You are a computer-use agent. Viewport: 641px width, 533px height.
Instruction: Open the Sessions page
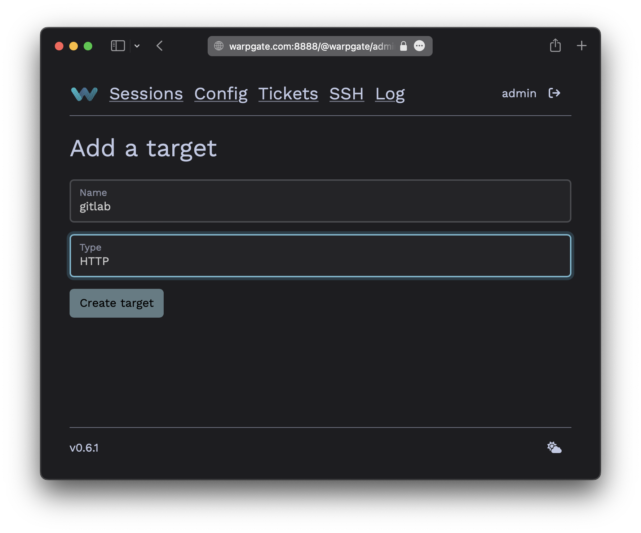pyautogui.click(x=146, y=94)
